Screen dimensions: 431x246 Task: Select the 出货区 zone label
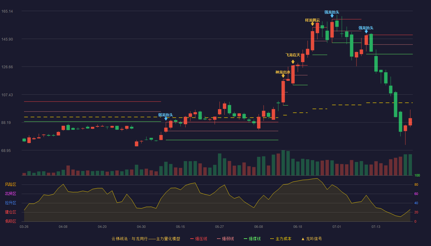tap(10, 194)
